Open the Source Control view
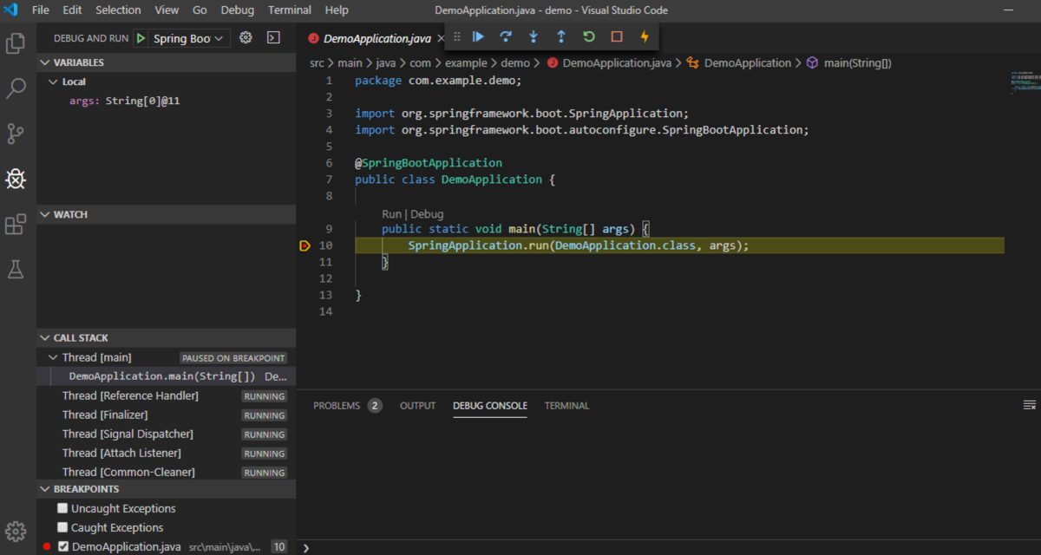Viewport: 1041px width, 555px height. (15, 133)
